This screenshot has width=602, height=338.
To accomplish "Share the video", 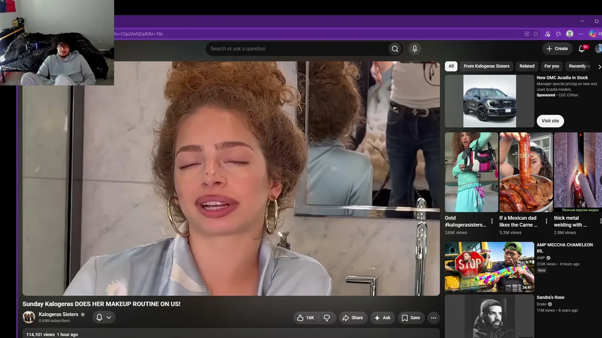I will 352,318.
